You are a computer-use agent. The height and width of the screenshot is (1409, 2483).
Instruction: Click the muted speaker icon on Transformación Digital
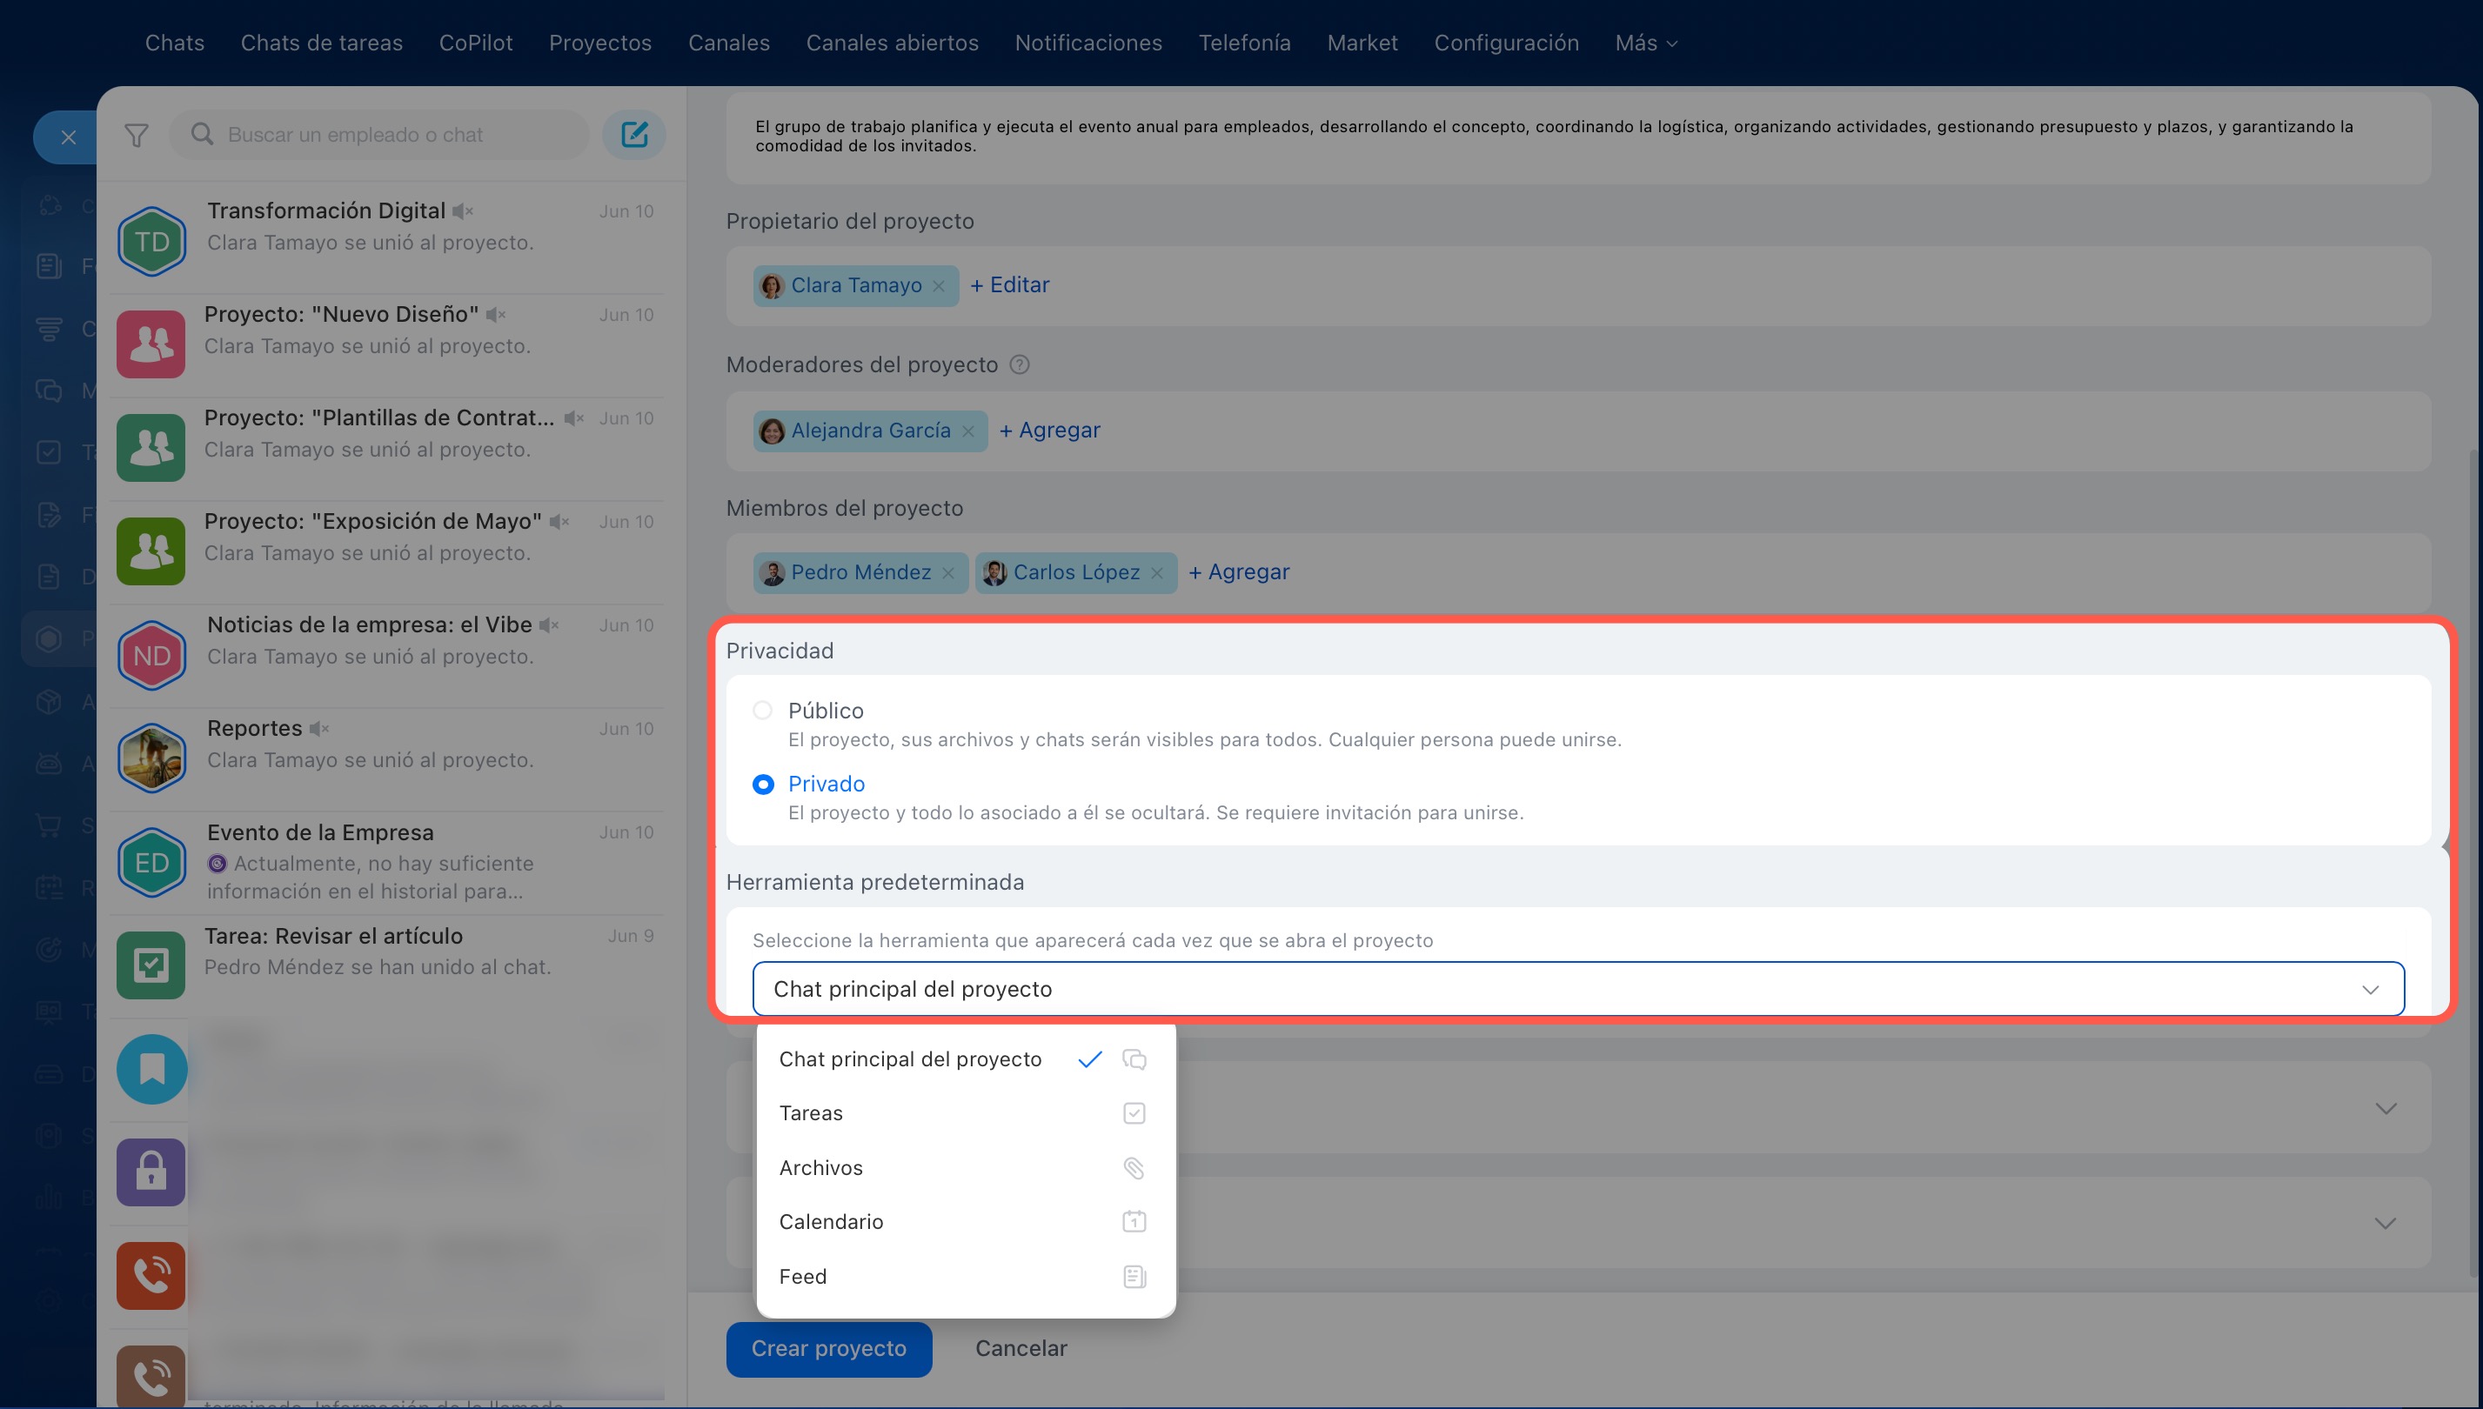point(463,211)
